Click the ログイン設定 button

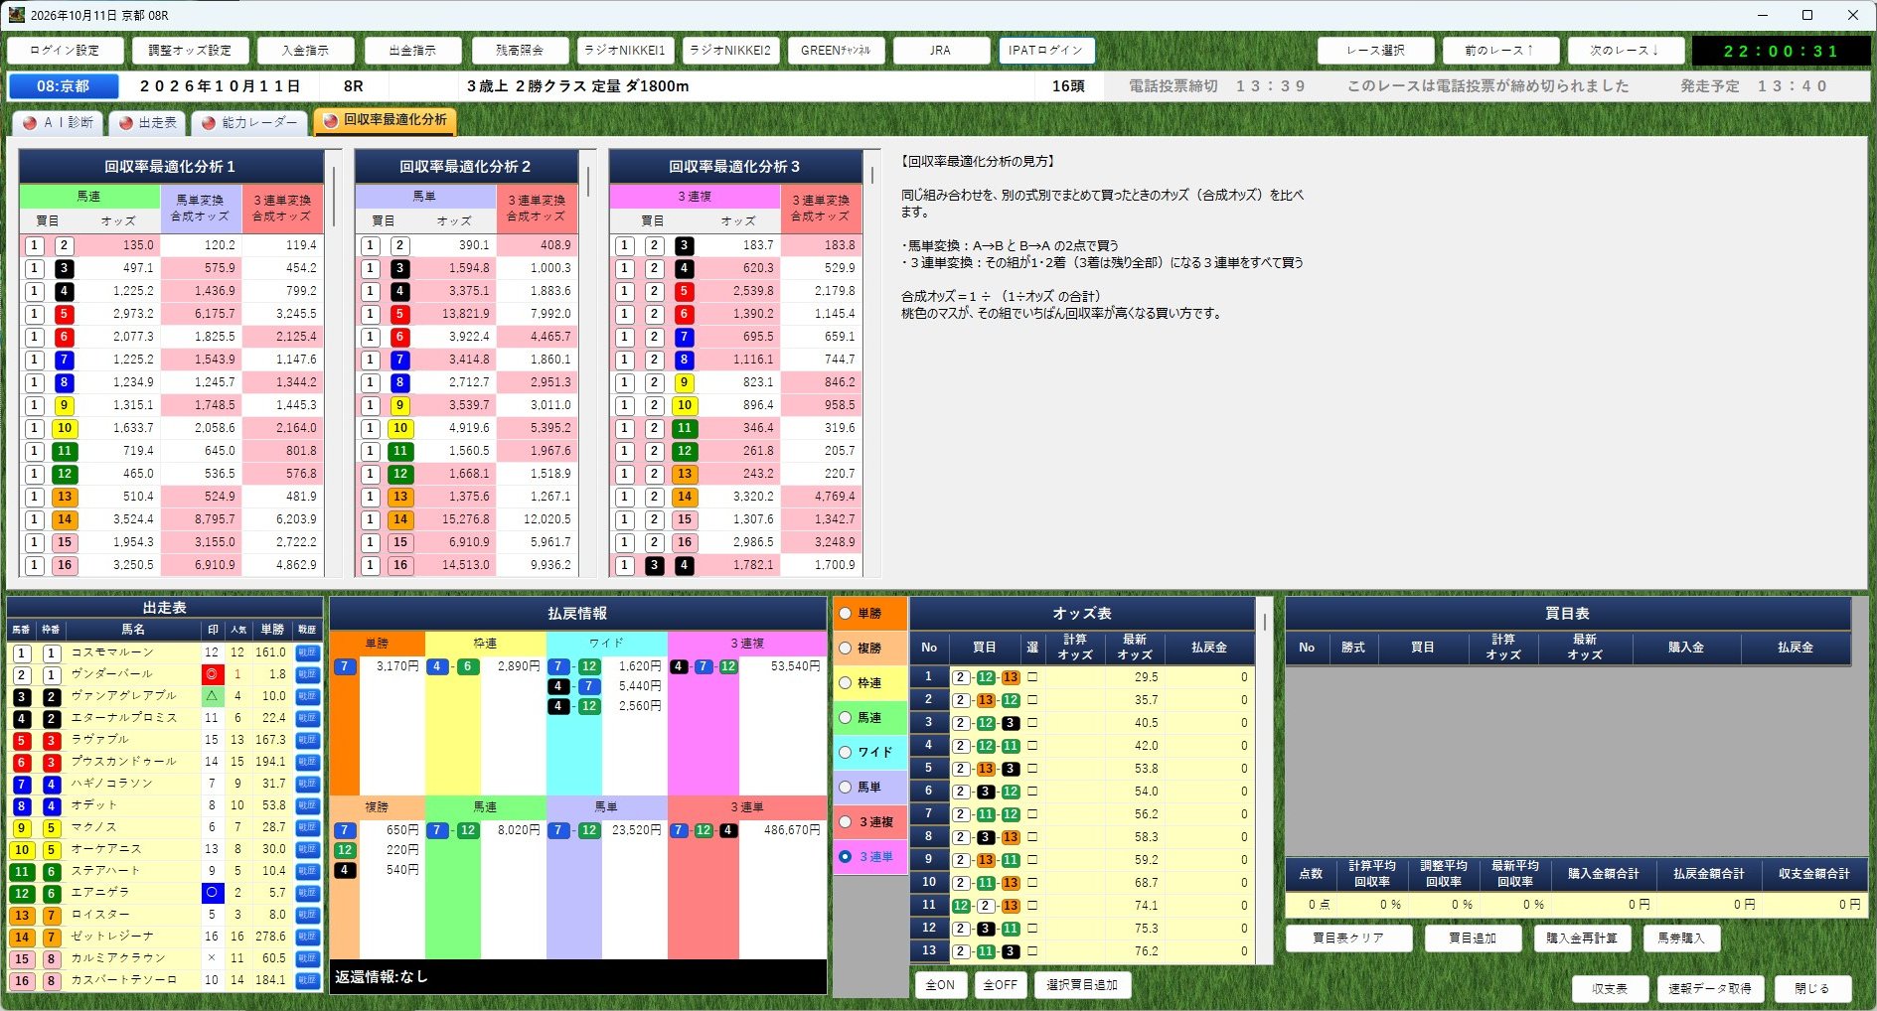(65, 50)
